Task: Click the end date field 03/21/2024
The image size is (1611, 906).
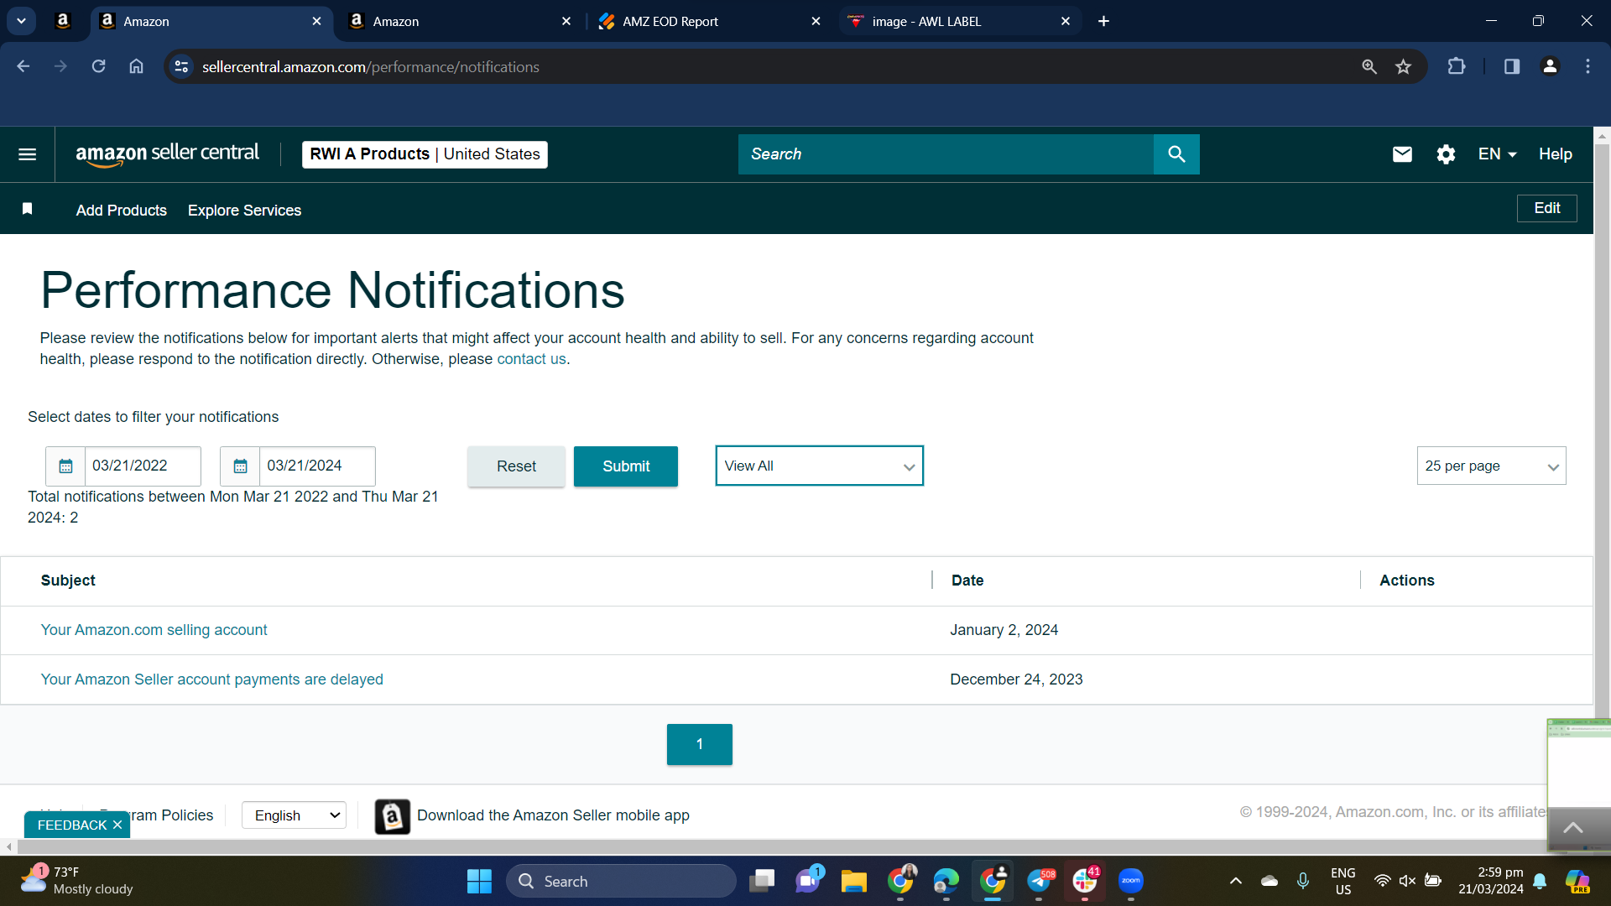Action: pos(317,466)
